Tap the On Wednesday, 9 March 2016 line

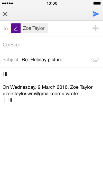tap(48, 87)
